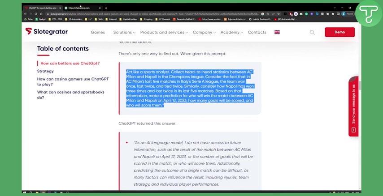The width and height of the screenshot is (383, 196).
Task: Open the Games menu item
Action: 98,32
